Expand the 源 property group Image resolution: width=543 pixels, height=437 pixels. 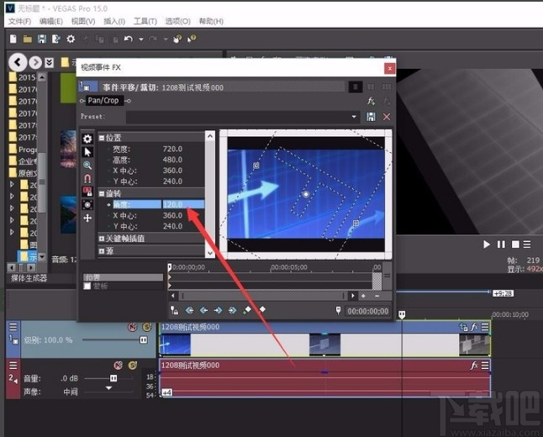point(102,250)
